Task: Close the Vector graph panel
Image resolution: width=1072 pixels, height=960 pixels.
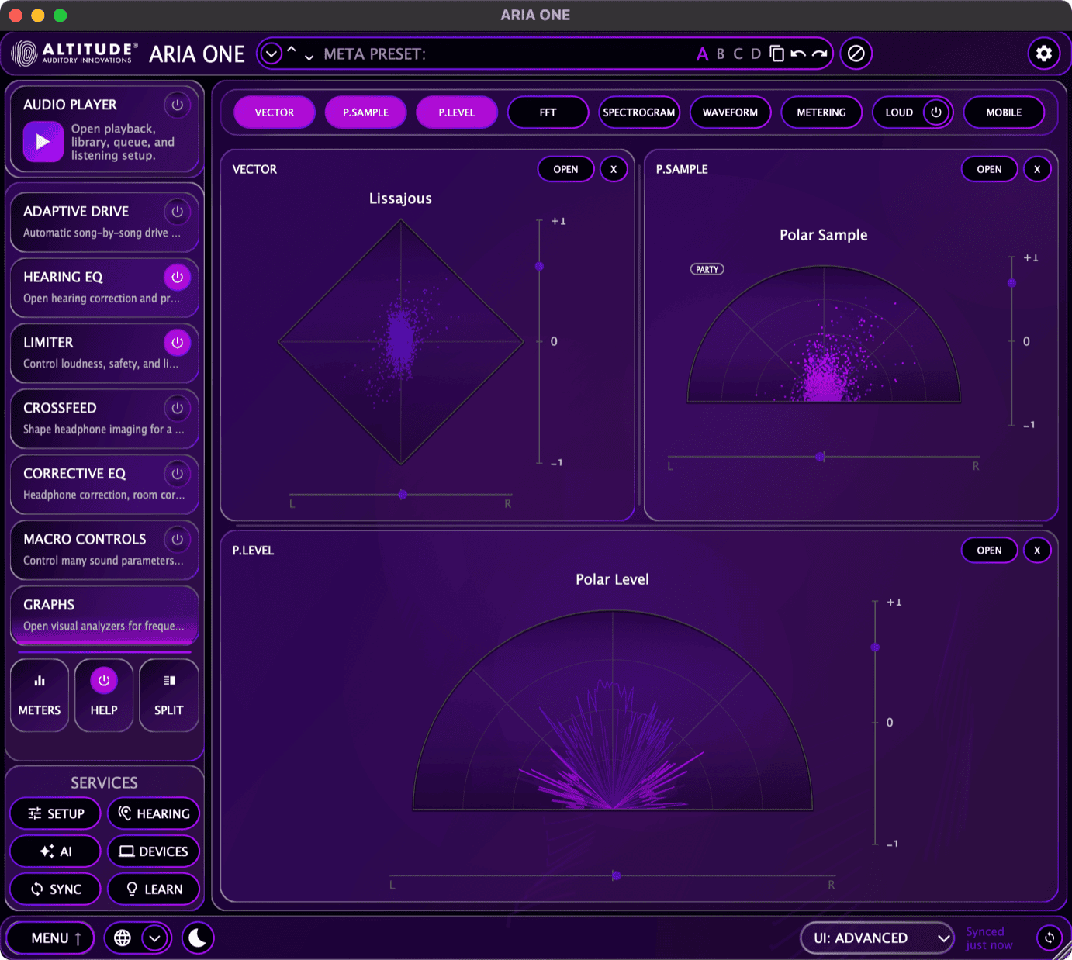Action: 614,169
